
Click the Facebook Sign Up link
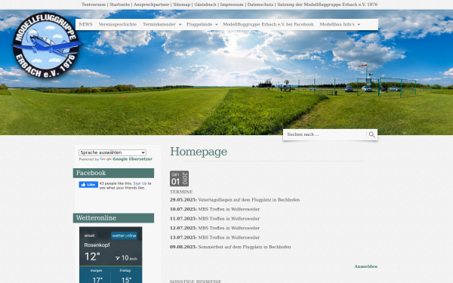click(140, 183)
